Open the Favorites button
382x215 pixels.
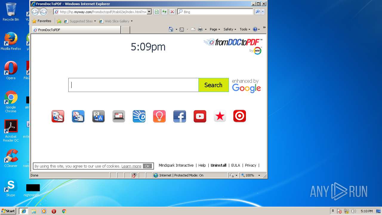click(42, 21)
